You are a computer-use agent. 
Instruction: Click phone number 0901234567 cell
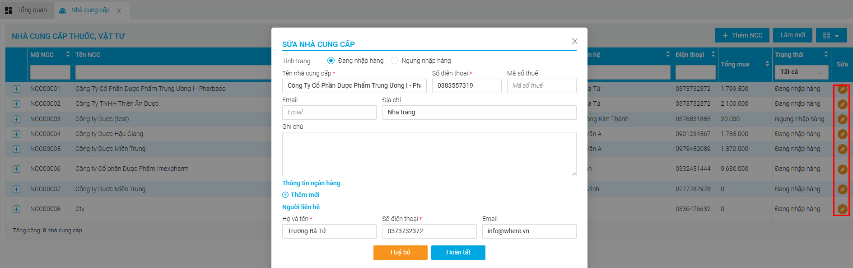[x=693, y=134]
